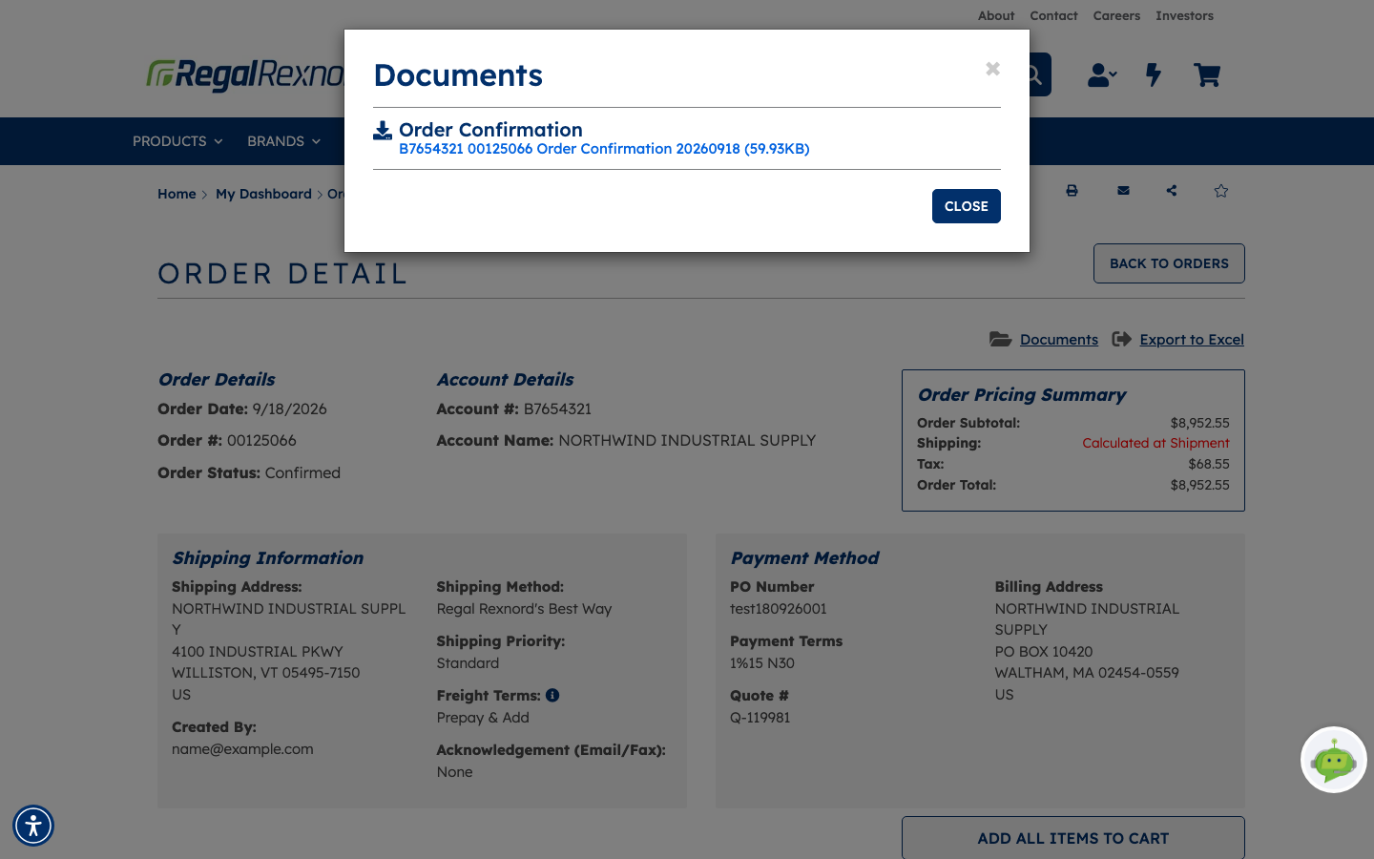
Task: Open the user account icon menu
Action: click(1102, 74)
